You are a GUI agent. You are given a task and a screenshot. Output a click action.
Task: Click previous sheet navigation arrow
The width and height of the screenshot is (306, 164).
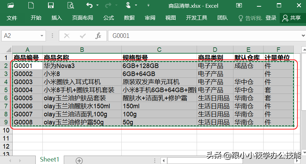(10, 161)
